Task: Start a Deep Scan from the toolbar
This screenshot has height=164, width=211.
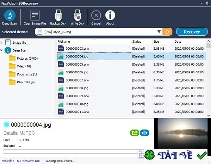Action: point(10,17)
